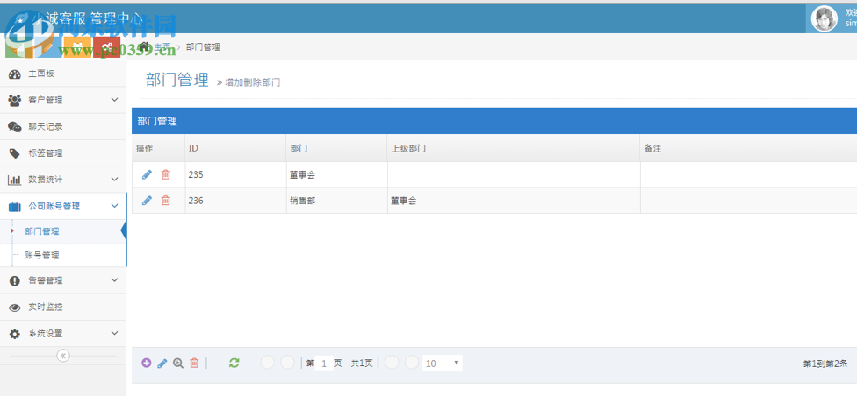Click the 客户管理 menu label

click(46, 101)
